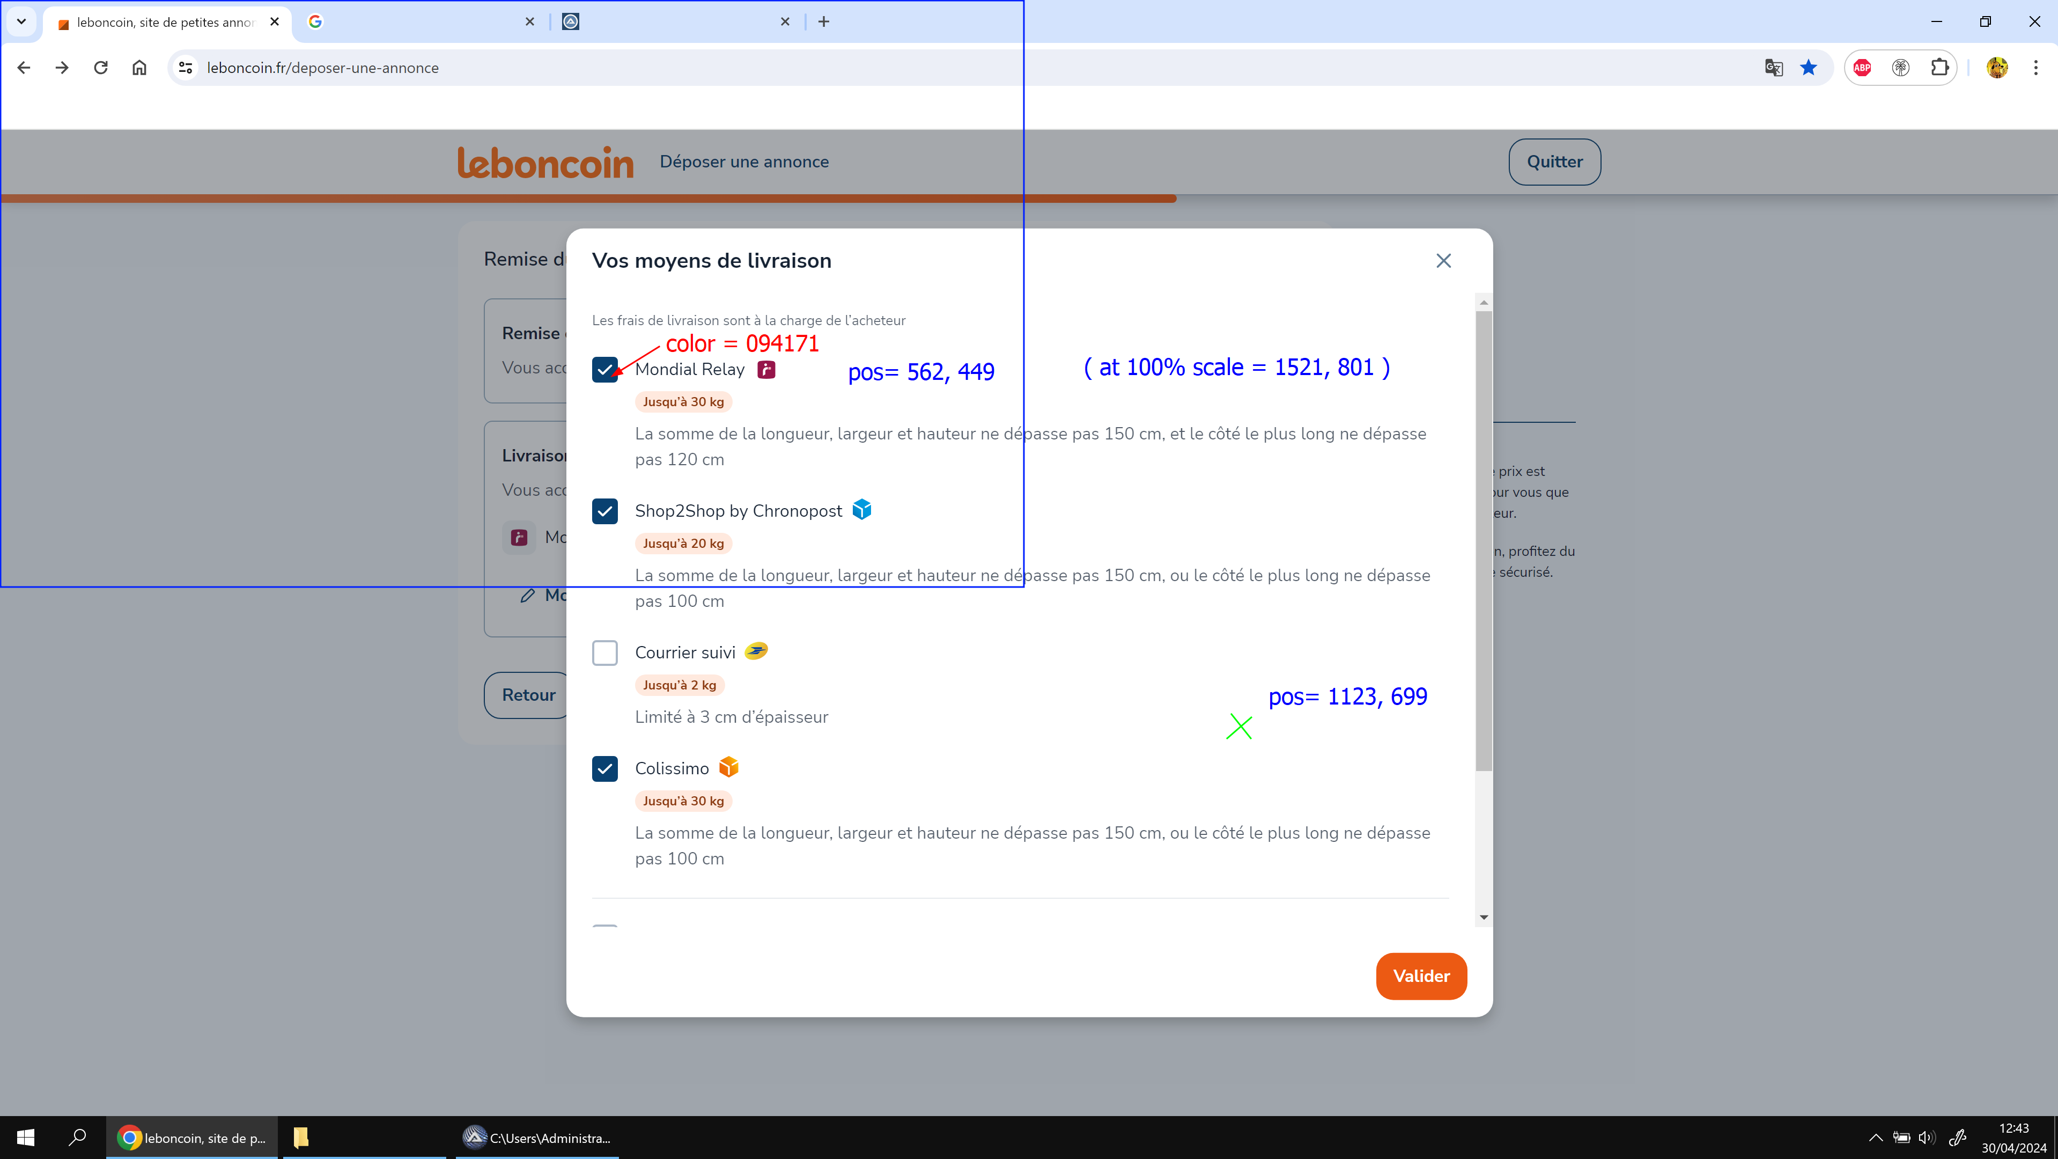
Task: Click the 'Jusqu'à 30 kg' badge under Colissimo
Action: coord(683,800)
